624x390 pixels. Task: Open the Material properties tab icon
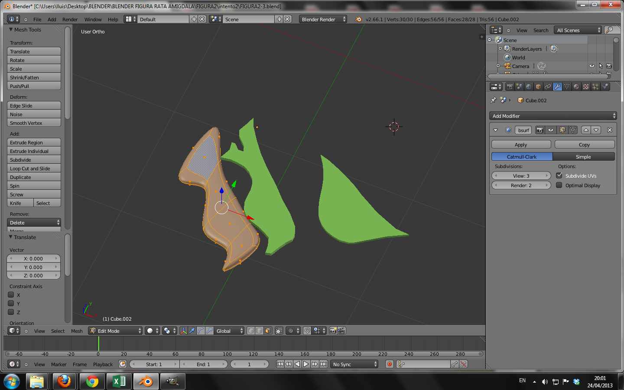point(576,87)
